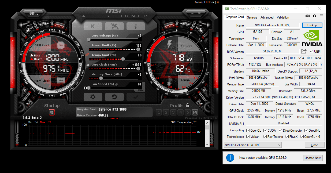Click the GPU chip icon in clock gauge
Viewport: 331px width, 173px height.
[61, 45]
